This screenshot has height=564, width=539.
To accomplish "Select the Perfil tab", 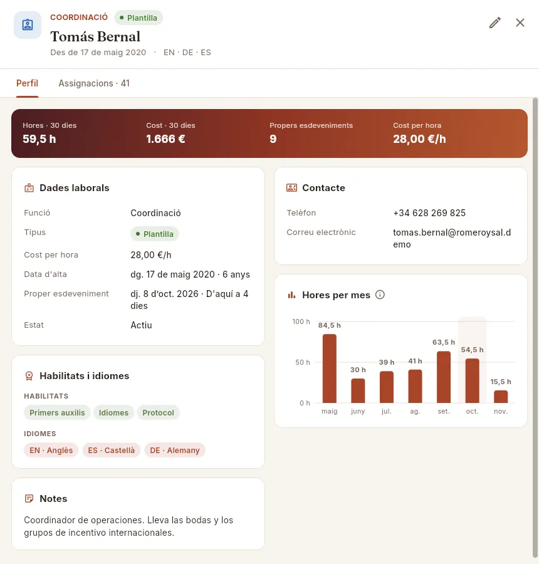I will point(28,83).
